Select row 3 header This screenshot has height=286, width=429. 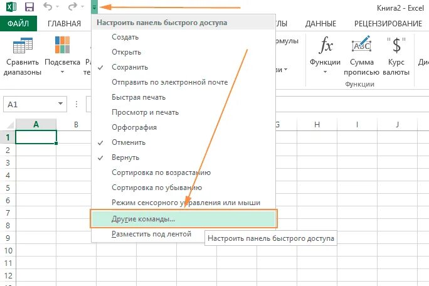pyautogui.click(x=8, y=163)
